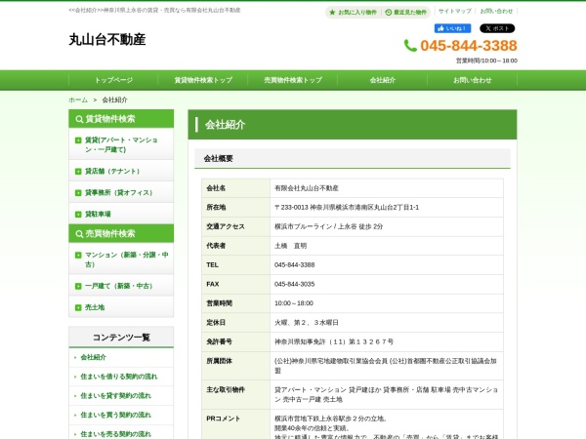This screenshot has width=586, height=439.
Task: Click the star icon for お気に入り物件
Action: [332, 13]
